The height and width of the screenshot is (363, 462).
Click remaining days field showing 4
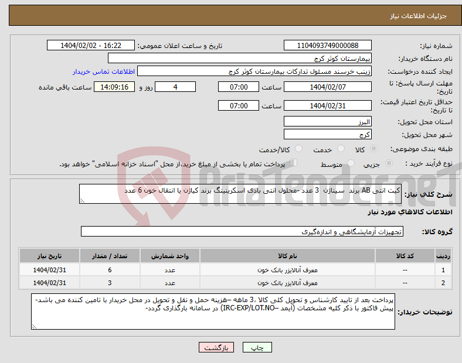pos(175,87)
